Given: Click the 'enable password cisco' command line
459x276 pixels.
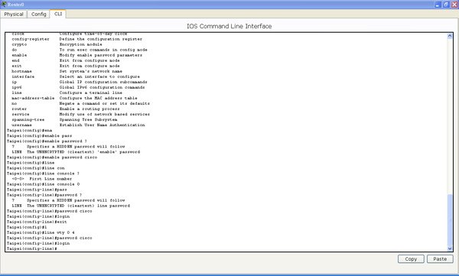Looking at the screenshot, I should 52,157.
